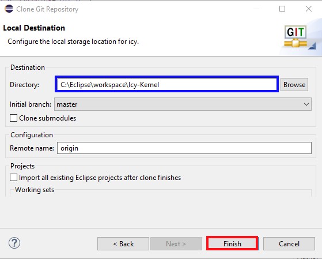Go to previous page with Back button
Viewport: 322px width, 259px height.
(123, 244)
